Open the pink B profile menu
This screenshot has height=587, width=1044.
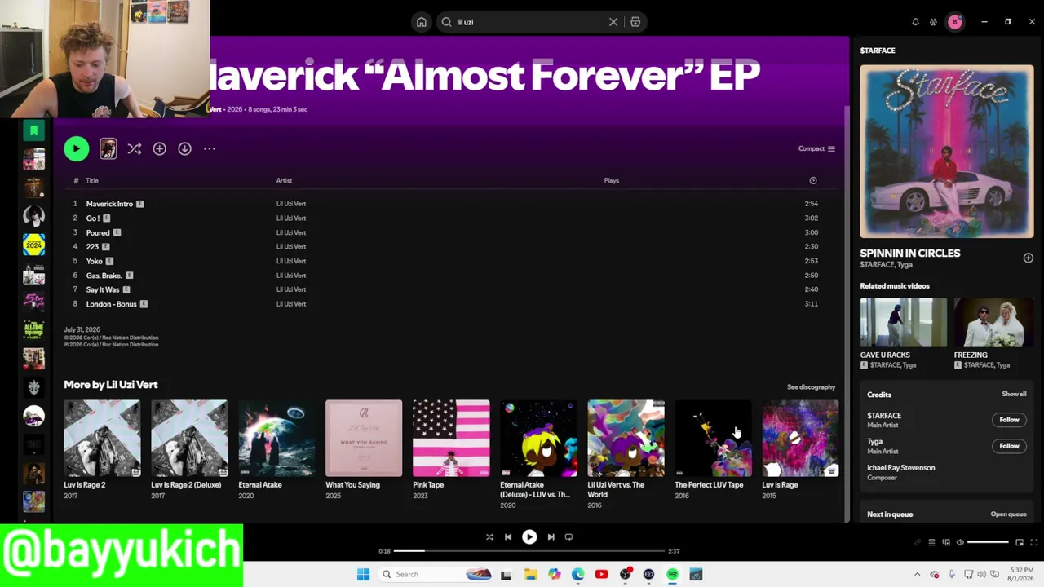[954, 22]
